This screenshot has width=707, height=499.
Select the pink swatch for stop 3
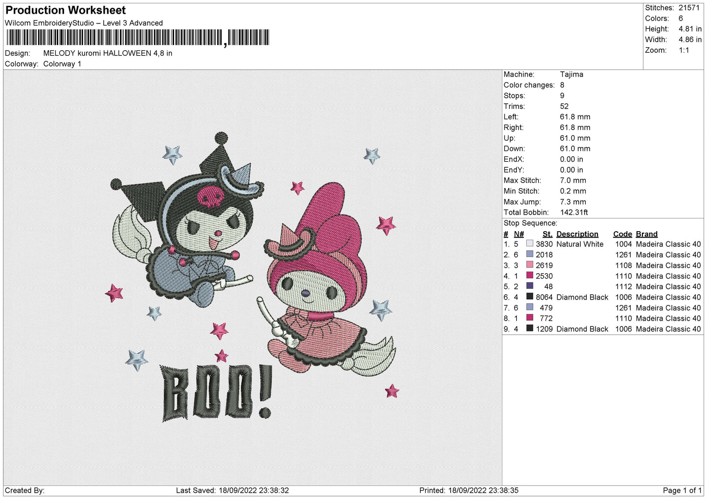[x=529, y=265]
